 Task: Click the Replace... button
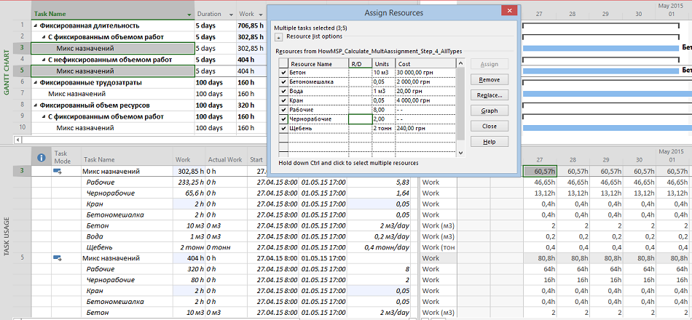point(489,95)
